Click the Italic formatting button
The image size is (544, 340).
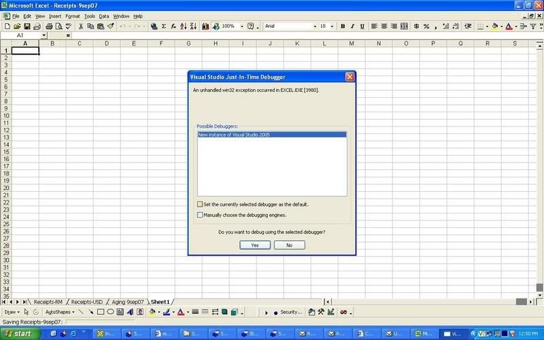click(x=352, y=27)
